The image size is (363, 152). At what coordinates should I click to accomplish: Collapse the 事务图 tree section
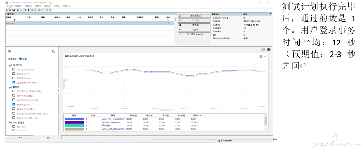tap(10, 87)
